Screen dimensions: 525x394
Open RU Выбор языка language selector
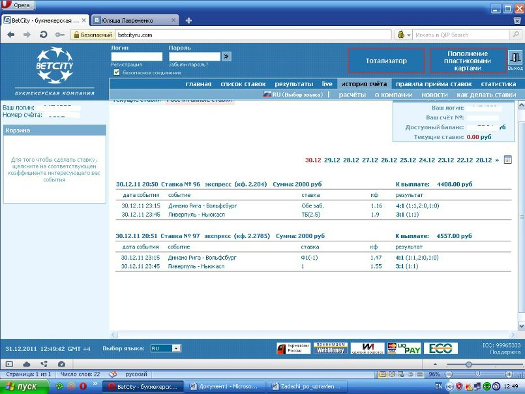(293, 95)
